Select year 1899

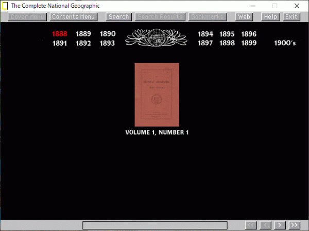tap(249, 43)
